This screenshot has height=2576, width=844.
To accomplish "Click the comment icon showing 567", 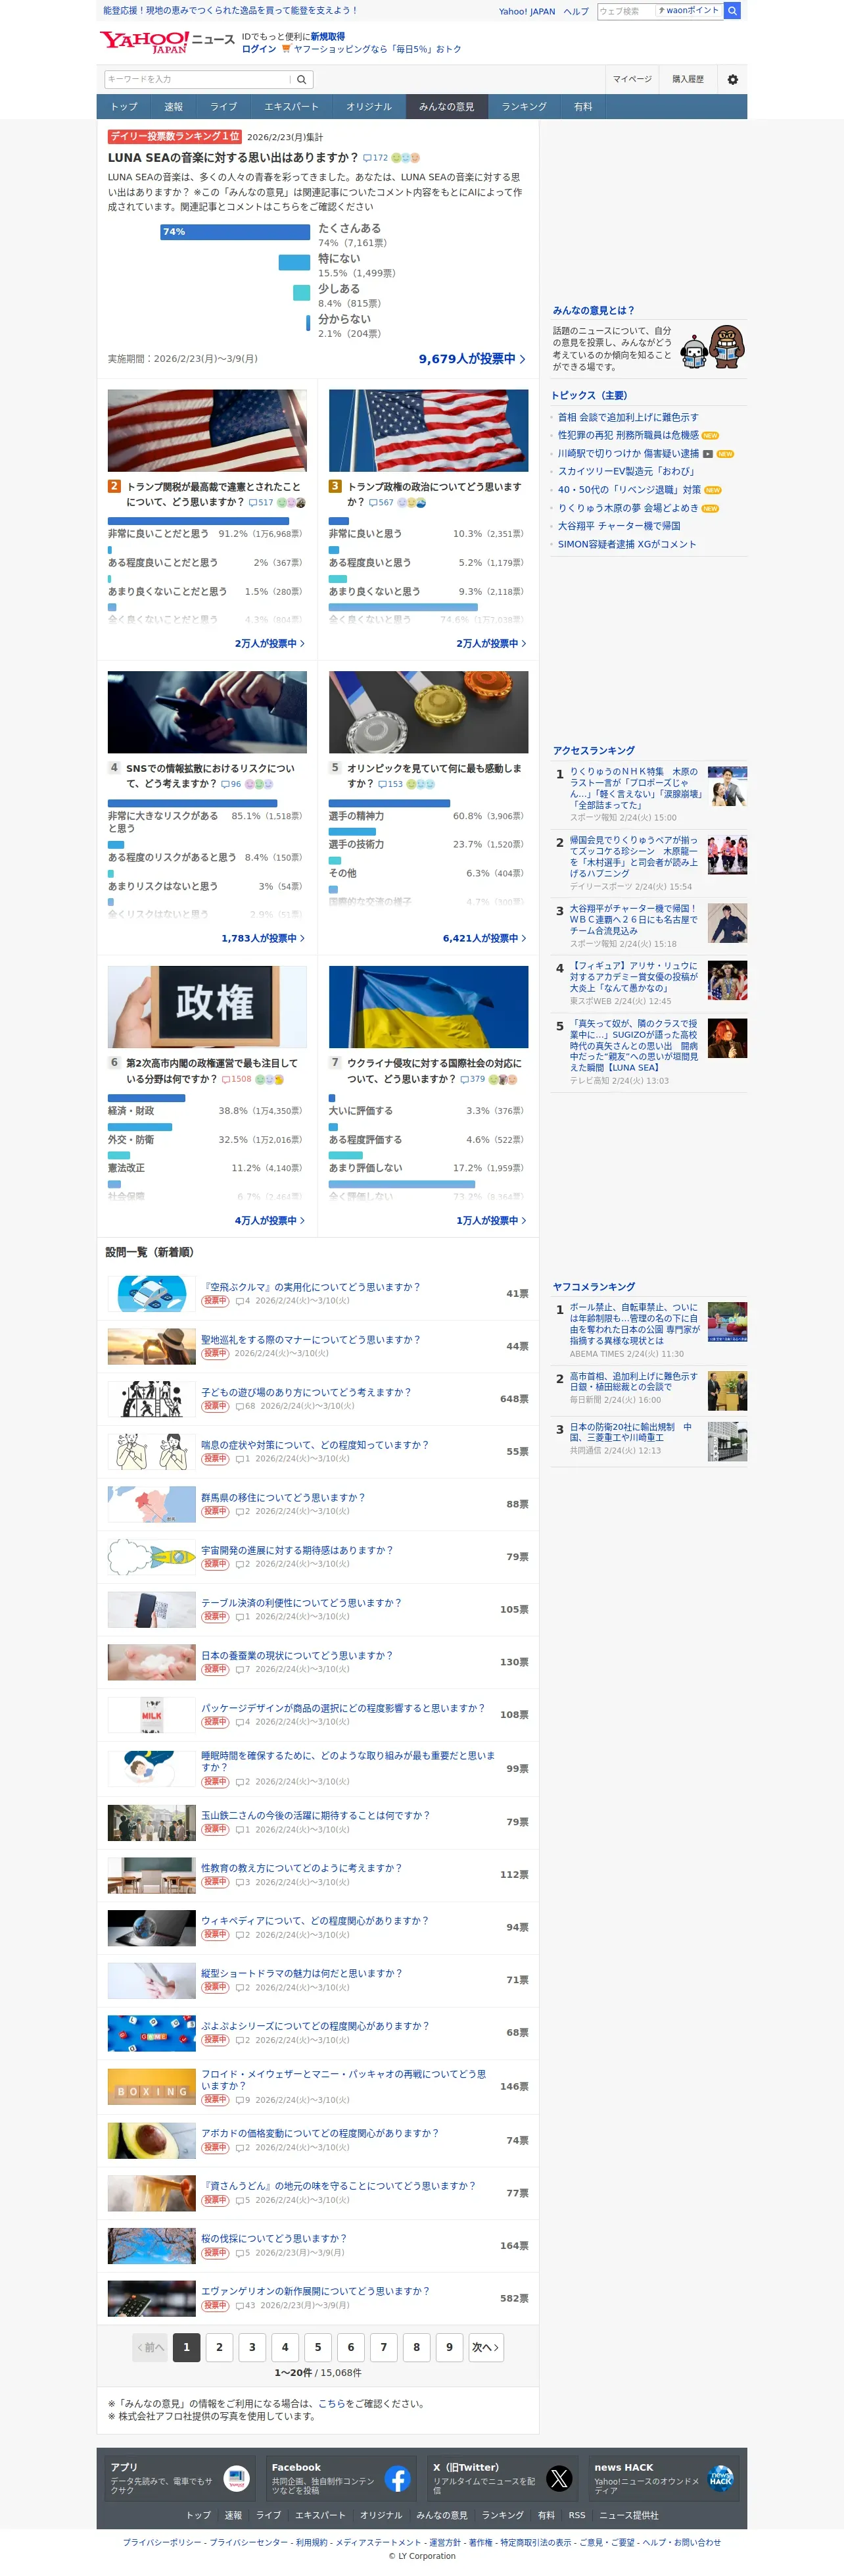I will coord(381,503).
